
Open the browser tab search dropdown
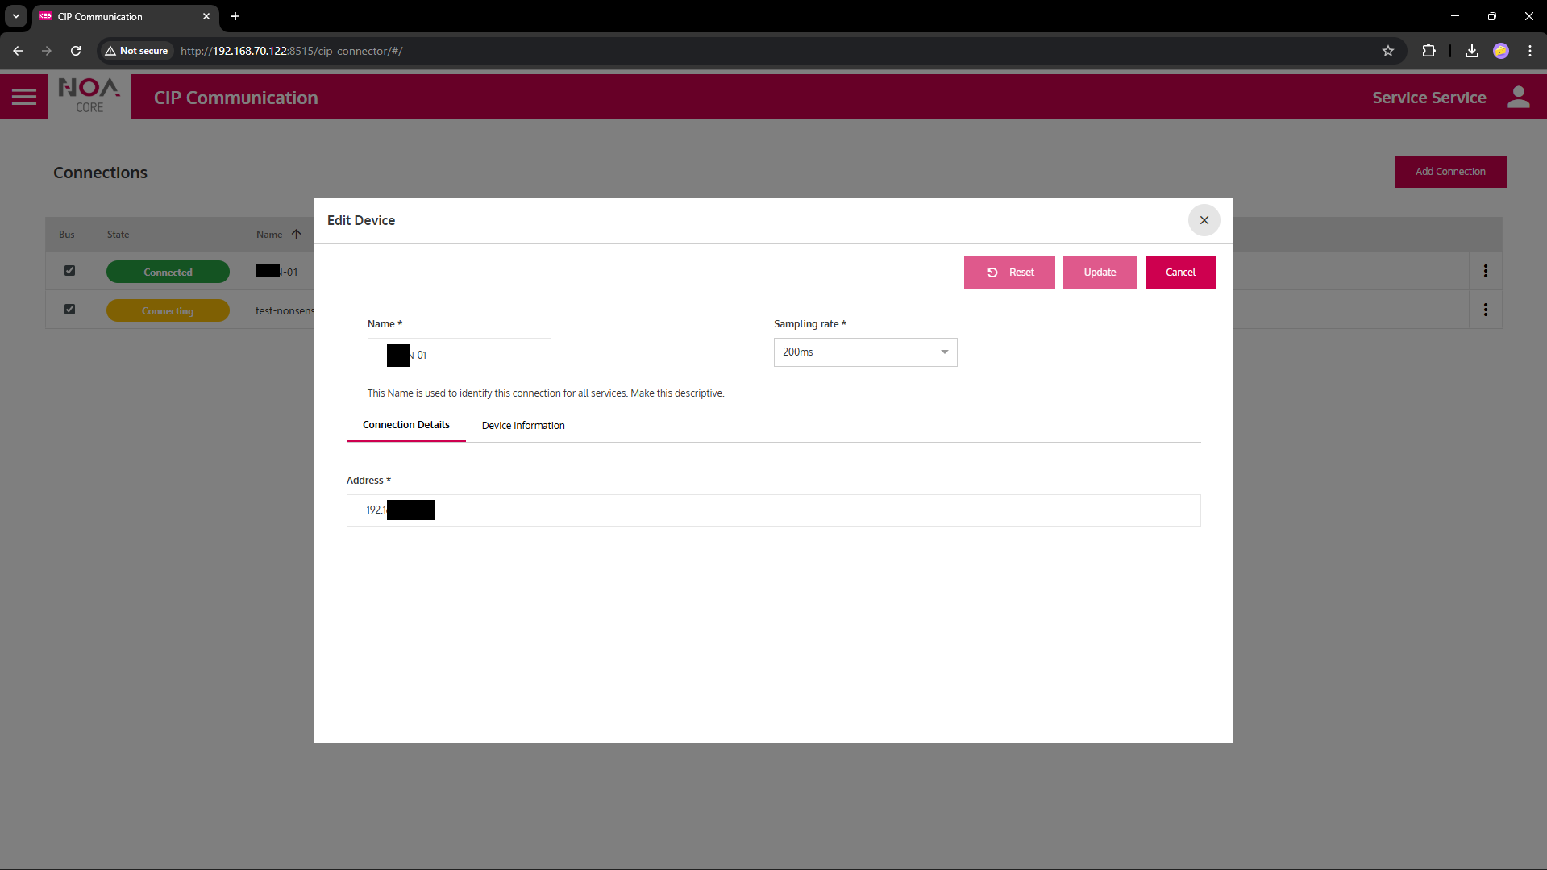coord(16,16)
